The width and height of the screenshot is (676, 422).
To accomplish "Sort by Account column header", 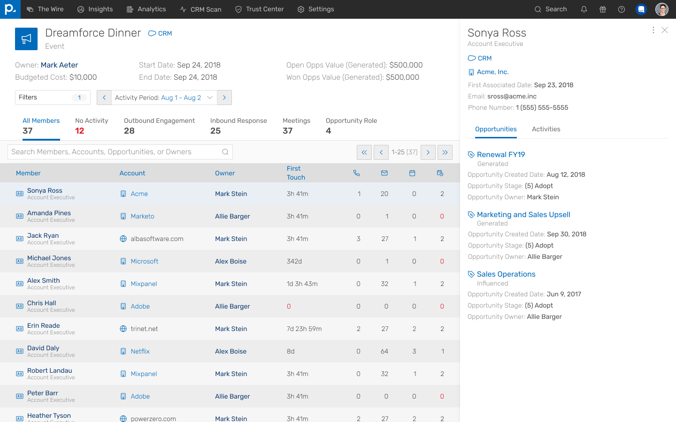I will point(132,173).
